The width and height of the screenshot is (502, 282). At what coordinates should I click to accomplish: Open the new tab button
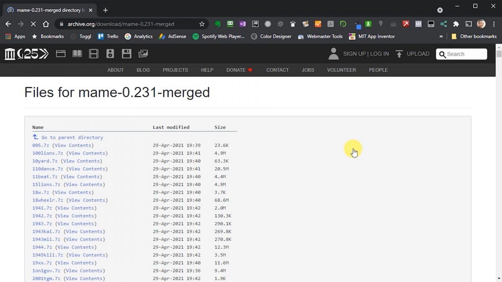coord(105,10)
